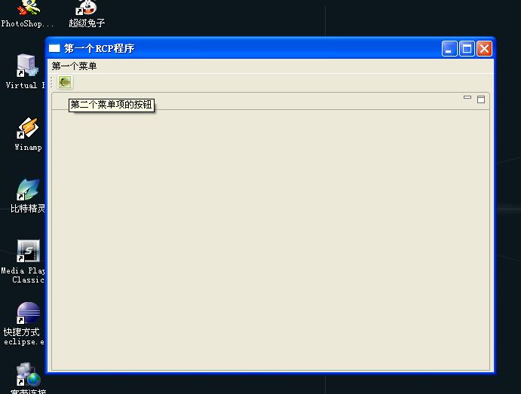Click the 第一个RCP程序 title text

point(100,48)
